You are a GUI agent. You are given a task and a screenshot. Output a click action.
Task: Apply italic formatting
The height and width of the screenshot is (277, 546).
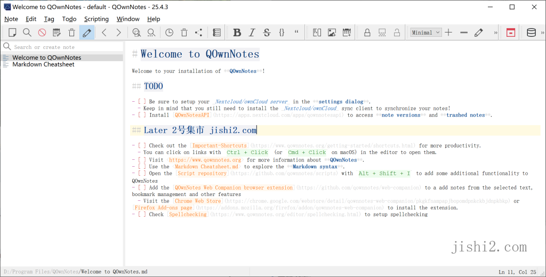tap(252, 32)
